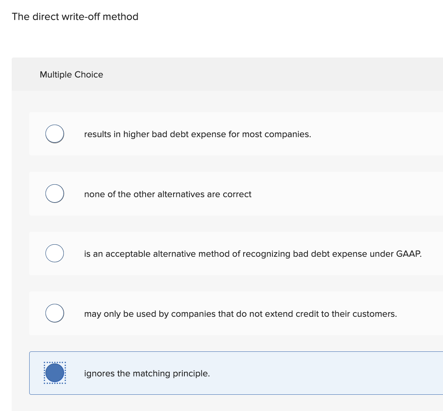This screenshot has width=443, height=411.
Task: Select the 'none of the other alternatives' option
Action: (x=54, y=193)
